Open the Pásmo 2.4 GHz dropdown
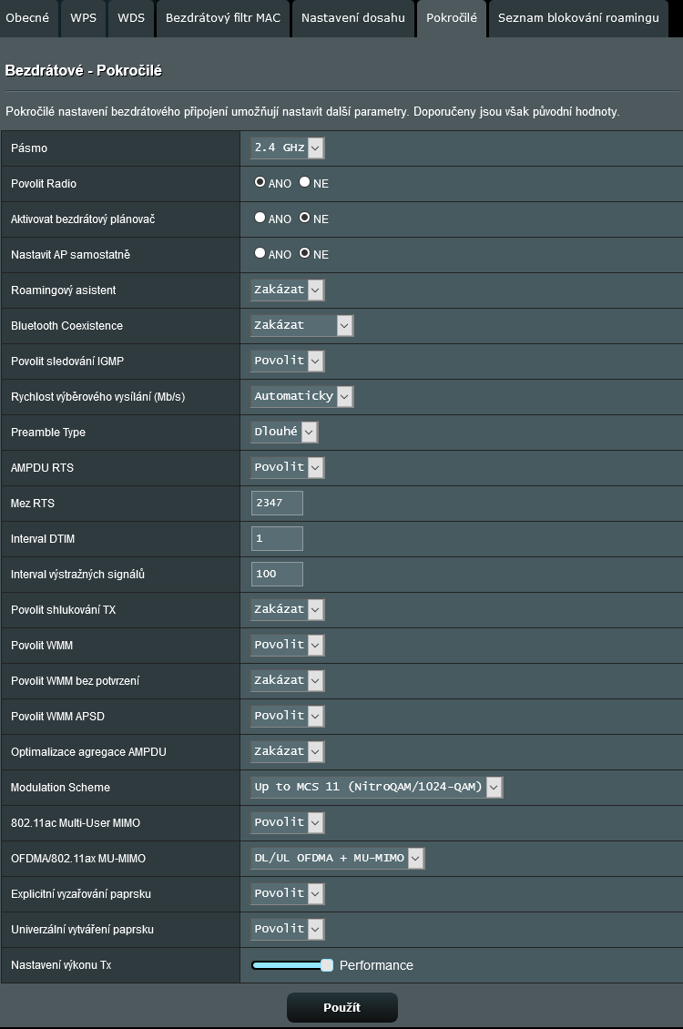Screen dimensions: 683x1029 tap(287, 148)
